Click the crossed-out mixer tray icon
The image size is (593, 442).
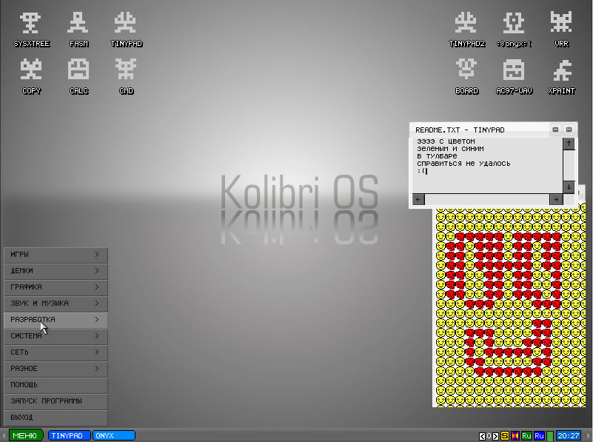(516, 436)
